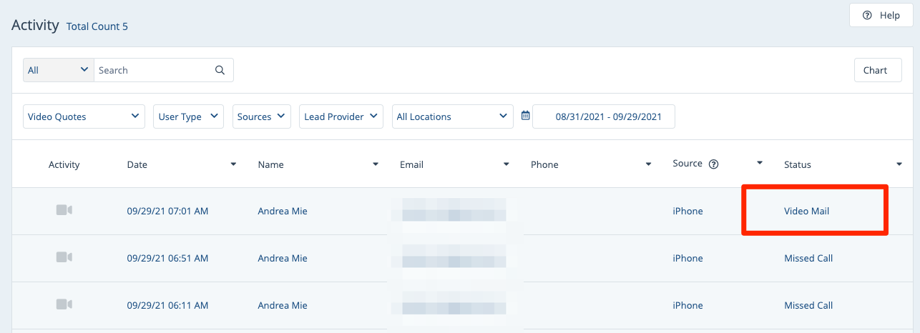Click video camera icon for 07:01 AM entry
The width and height of the screenshot is (920, 333).
click(x=64, y=210)
